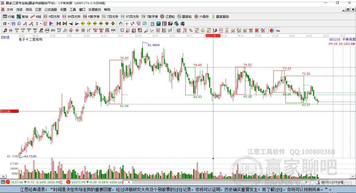Toggle the crosshair cursor tool
This screenshot has height=193, width=356.
(x=127, y=24)
